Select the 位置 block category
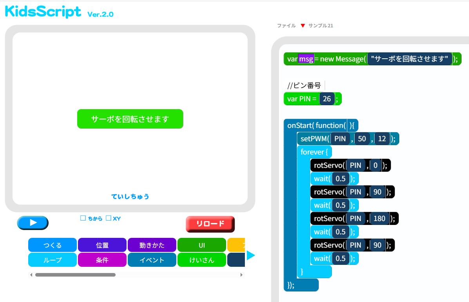 tap(102, 245)
